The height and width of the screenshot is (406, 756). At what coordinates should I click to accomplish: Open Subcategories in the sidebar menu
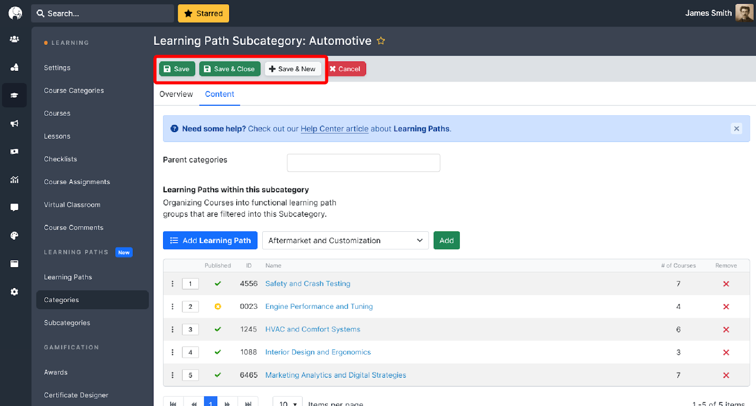pyautogui.click(x=67, y=323)
